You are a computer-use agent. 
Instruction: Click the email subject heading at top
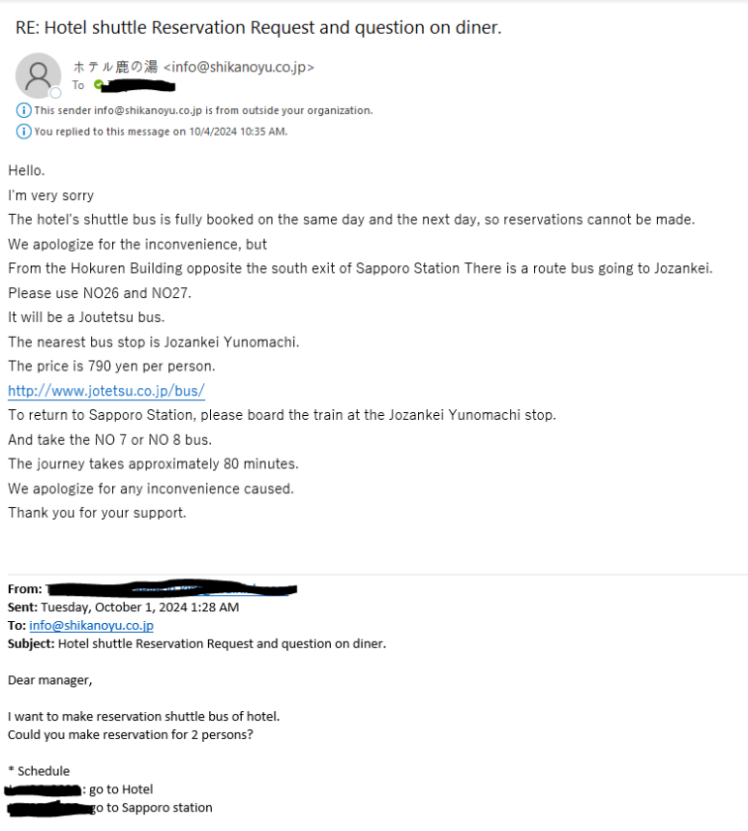258,27
